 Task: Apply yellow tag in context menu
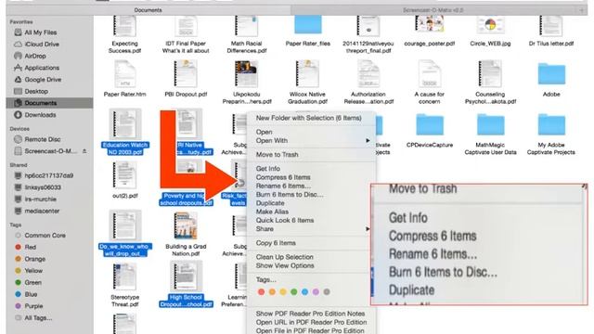[x=283, y=291]
